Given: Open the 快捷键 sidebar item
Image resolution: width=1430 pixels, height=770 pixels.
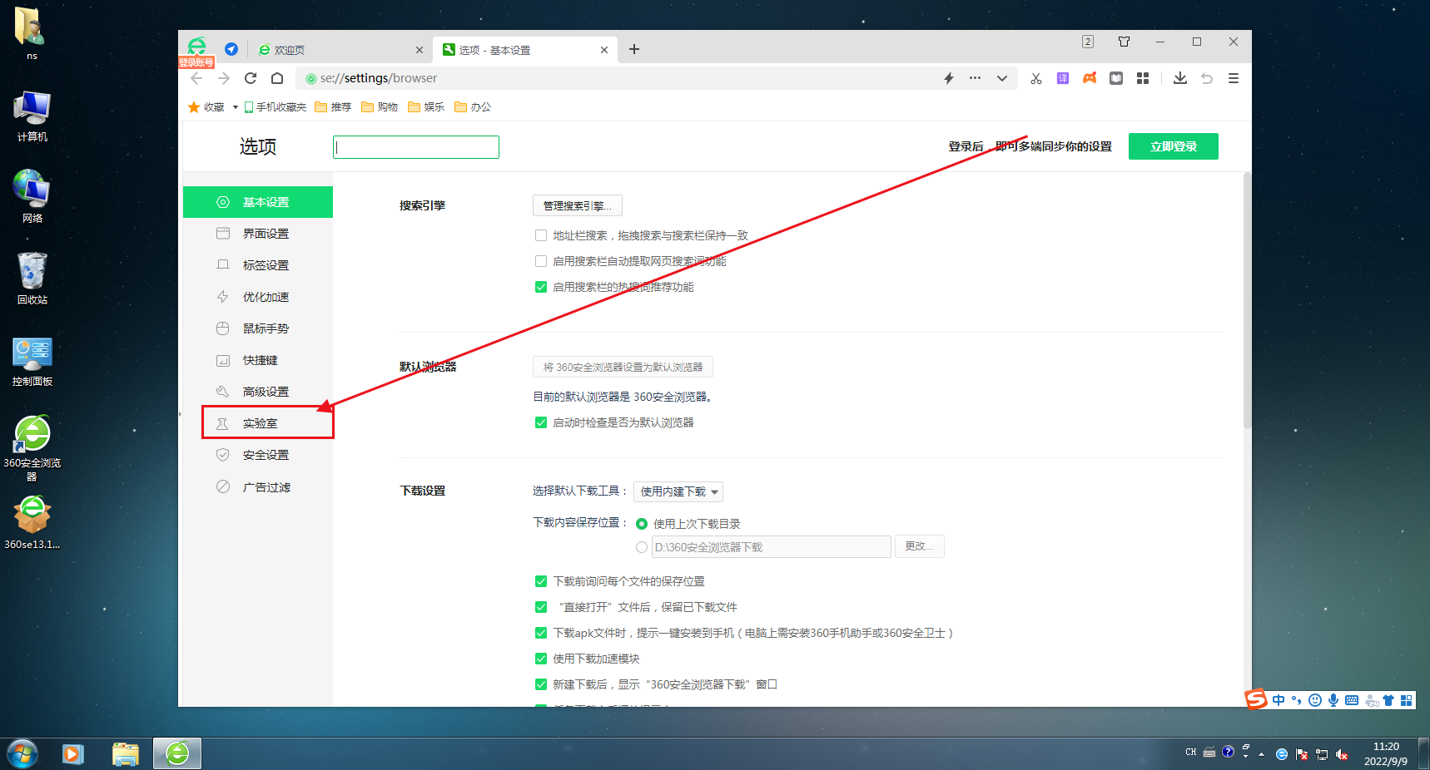Looking at the screenshot, I should (x=258, y=360).
